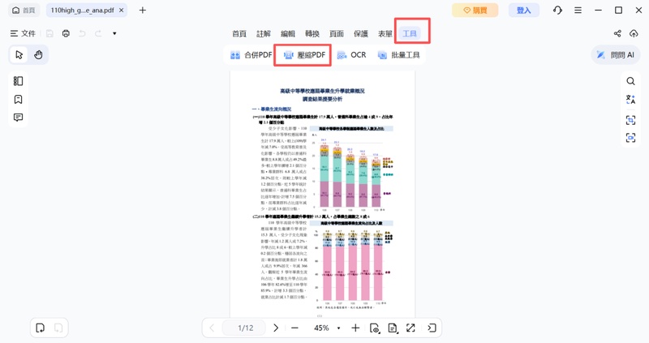
Task: Switch to the 工具 tab
Action: pyautogui.click(x=410, y=33)
